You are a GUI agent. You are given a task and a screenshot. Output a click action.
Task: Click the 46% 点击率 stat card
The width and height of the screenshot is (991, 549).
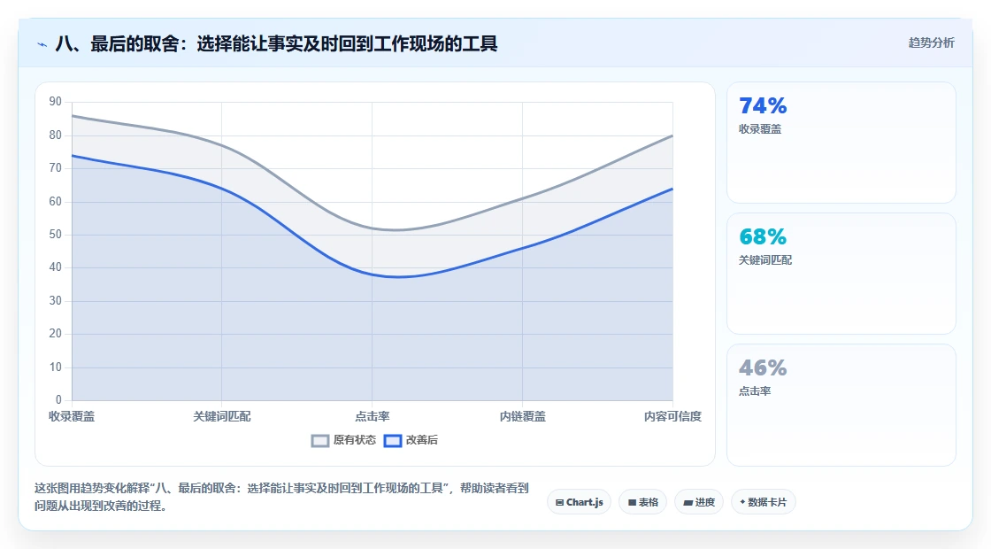pos(841,406)
